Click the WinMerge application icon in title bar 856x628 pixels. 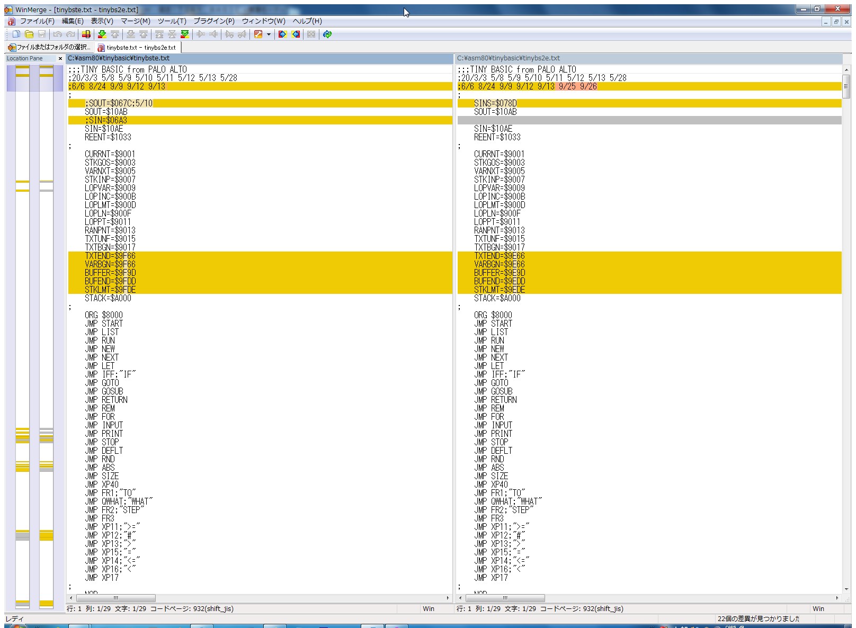coord(8,10)
